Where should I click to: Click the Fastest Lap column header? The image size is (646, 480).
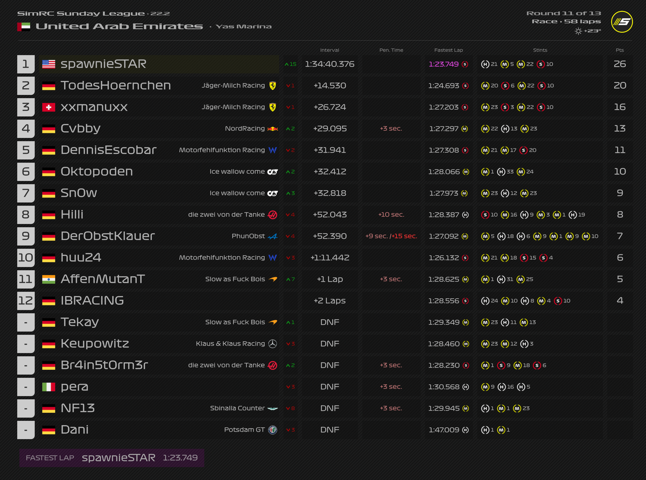[448, 50]
